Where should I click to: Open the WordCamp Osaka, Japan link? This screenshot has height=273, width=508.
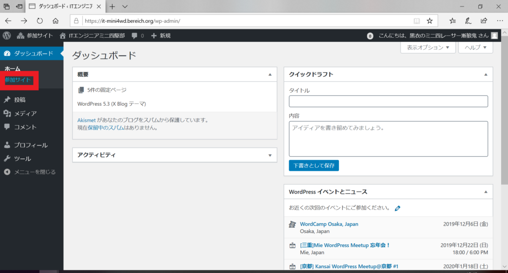tap(329, 224)
